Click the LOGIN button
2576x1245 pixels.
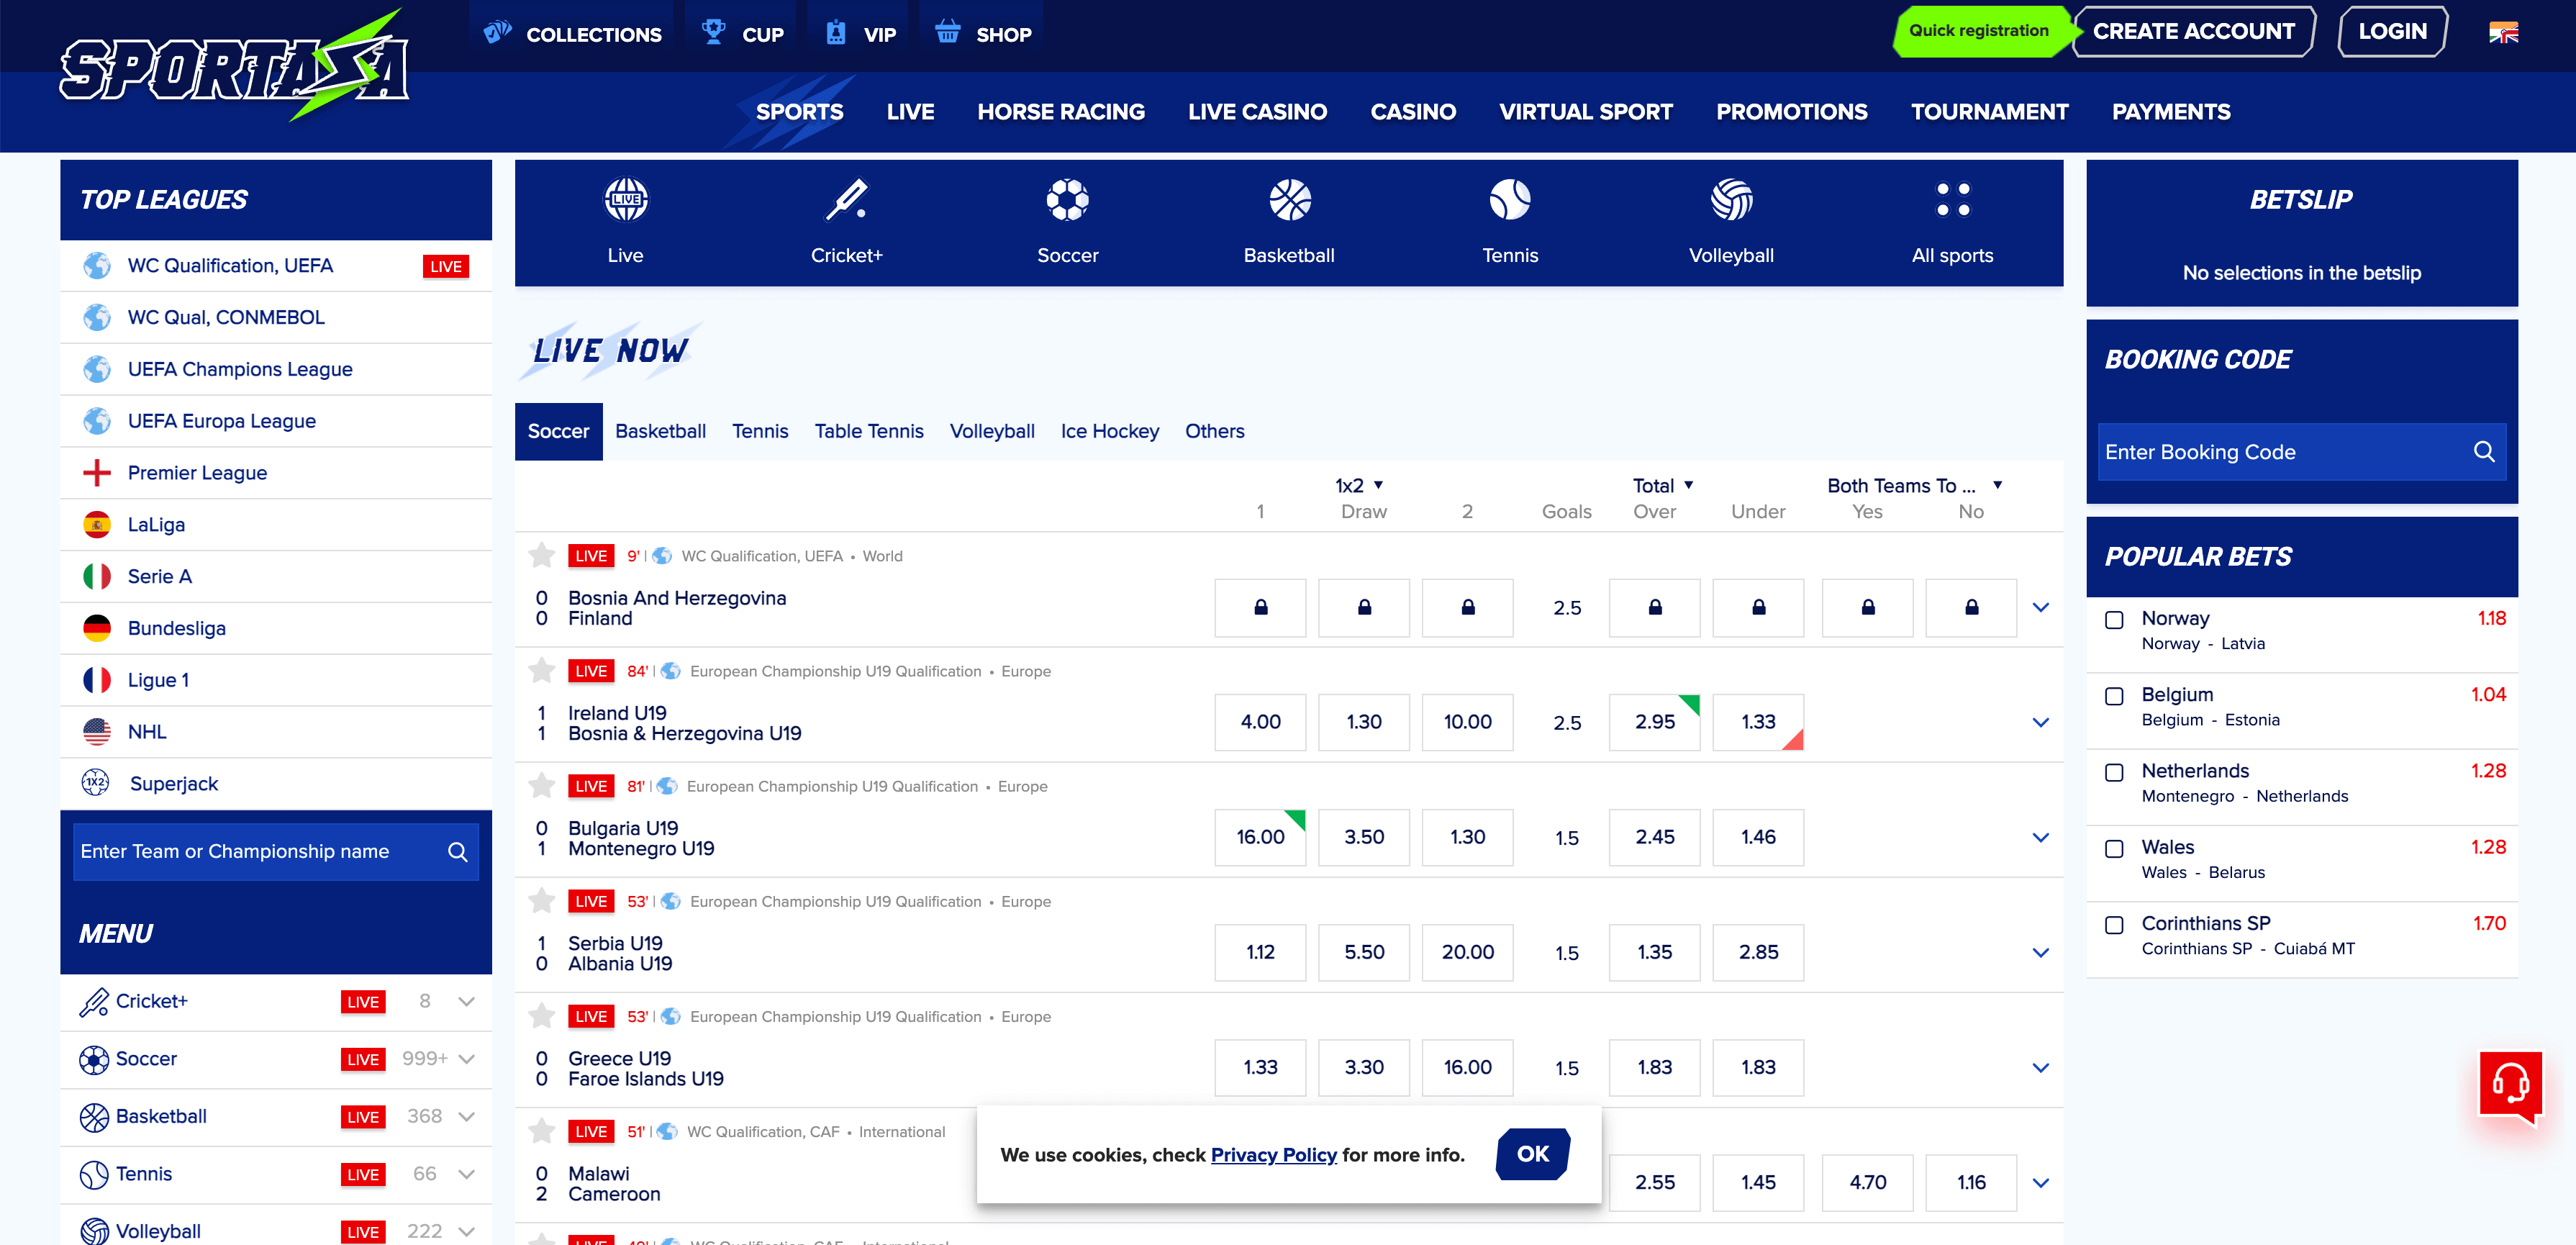2392,31
